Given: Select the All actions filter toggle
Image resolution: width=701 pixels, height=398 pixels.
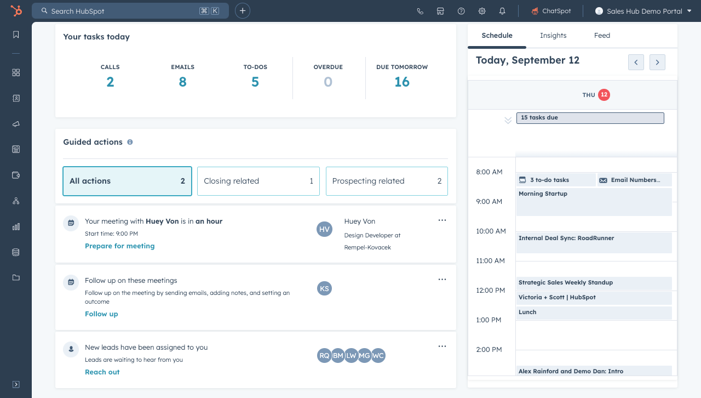Looking at the screenshot, I should point(127,181).
